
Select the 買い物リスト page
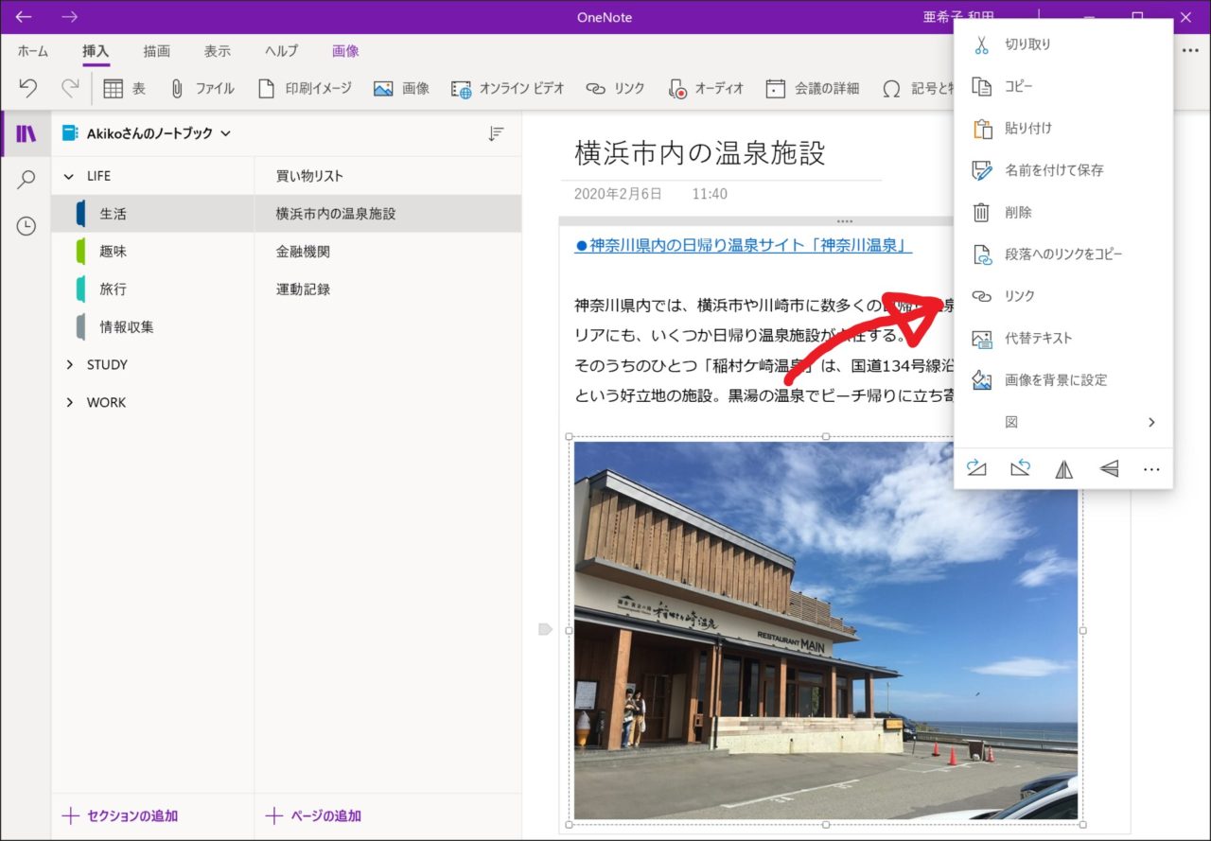[309, 176]
